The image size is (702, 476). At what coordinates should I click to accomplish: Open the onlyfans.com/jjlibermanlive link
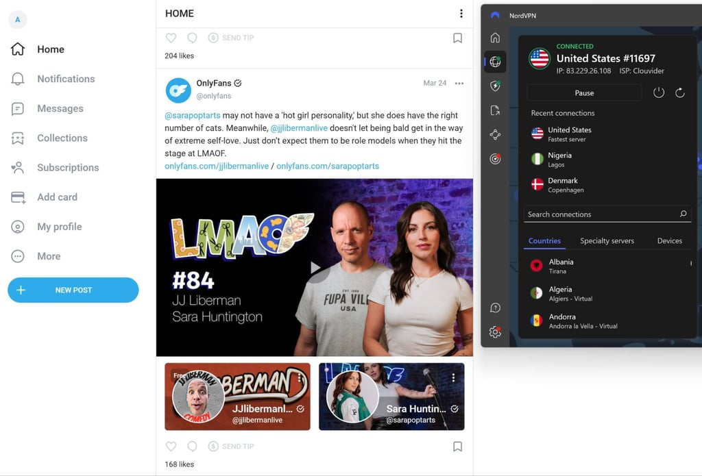click(x=217, y=166)
